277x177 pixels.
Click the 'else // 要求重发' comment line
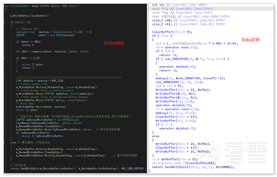click(x=30, y=142)
